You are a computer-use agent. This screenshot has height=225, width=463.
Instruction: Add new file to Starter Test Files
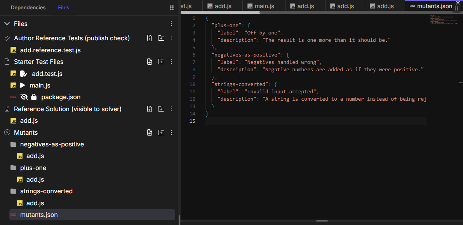(150, 62)
